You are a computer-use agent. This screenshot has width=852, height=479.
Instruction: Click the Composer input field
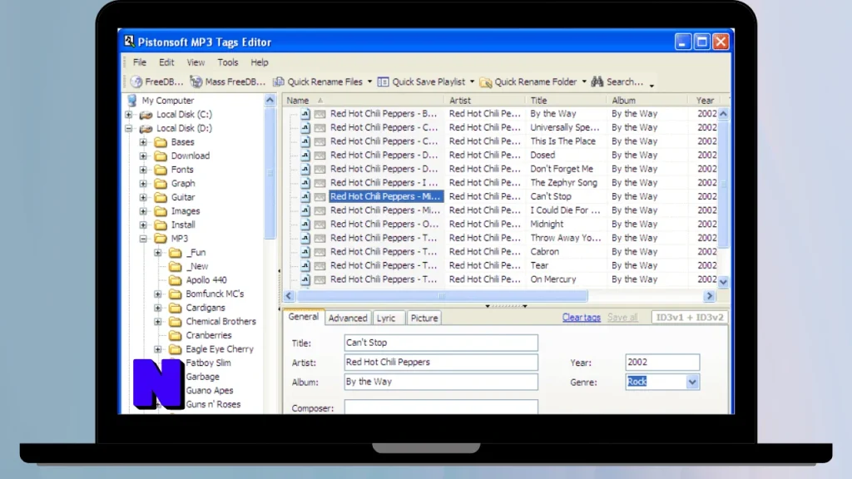(x=441, y=407)
